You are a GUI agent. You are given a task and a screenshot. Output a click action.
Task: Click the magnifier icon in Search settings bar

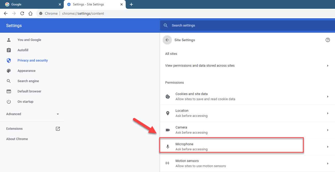point(166,25)
